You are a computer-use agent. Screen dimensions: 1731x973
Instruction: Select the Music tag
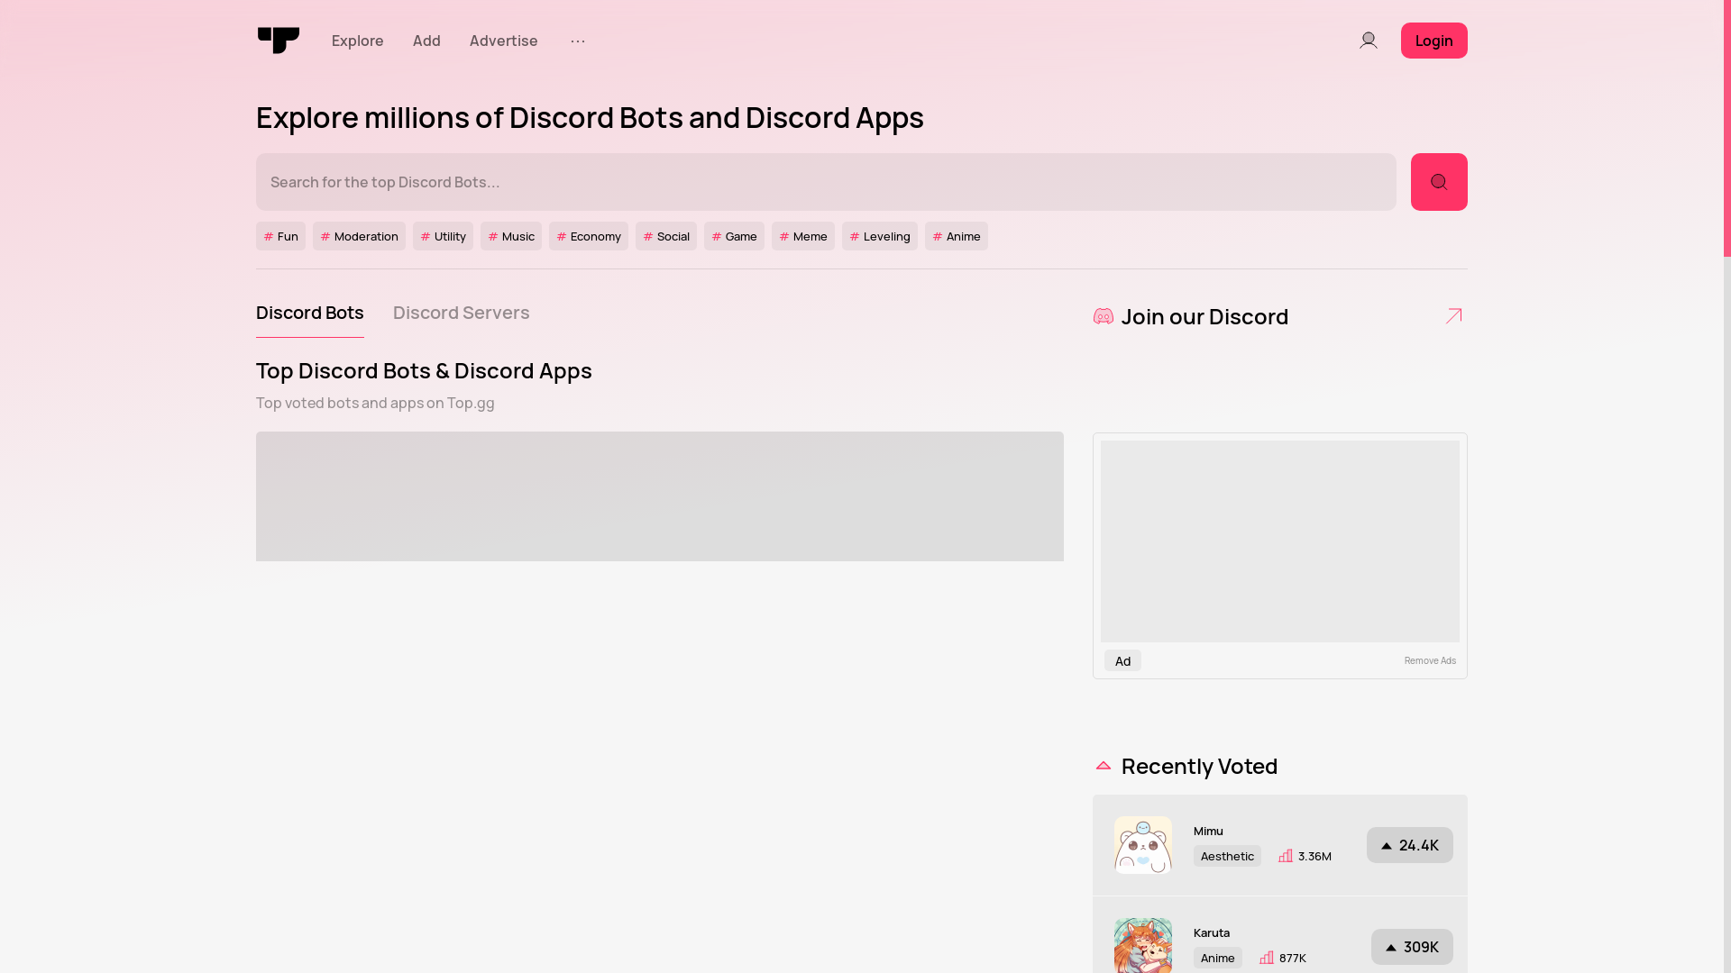pos(511,236)
